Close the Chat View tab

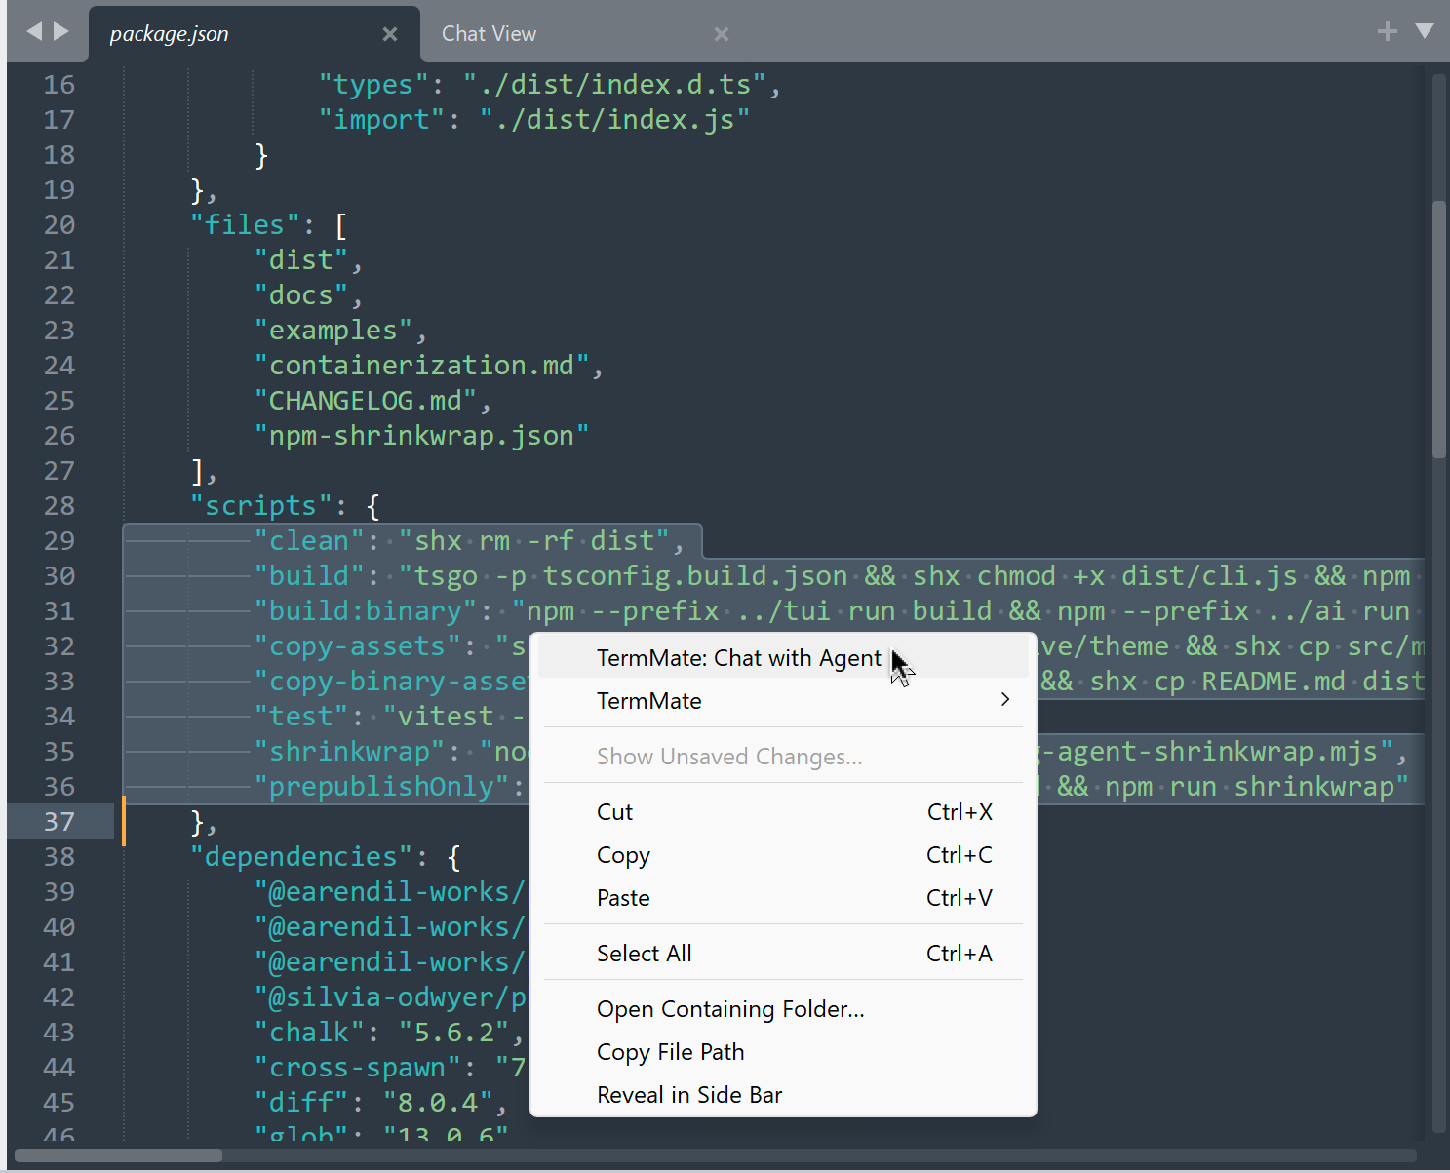click(x=722, y=34)
